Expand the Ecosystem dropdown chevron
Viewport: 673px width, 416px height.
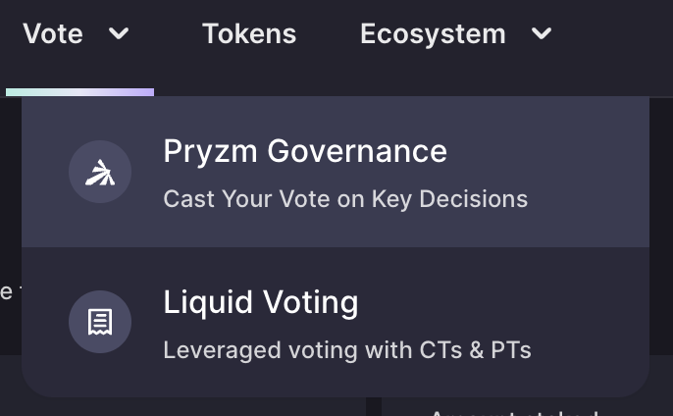542,33
